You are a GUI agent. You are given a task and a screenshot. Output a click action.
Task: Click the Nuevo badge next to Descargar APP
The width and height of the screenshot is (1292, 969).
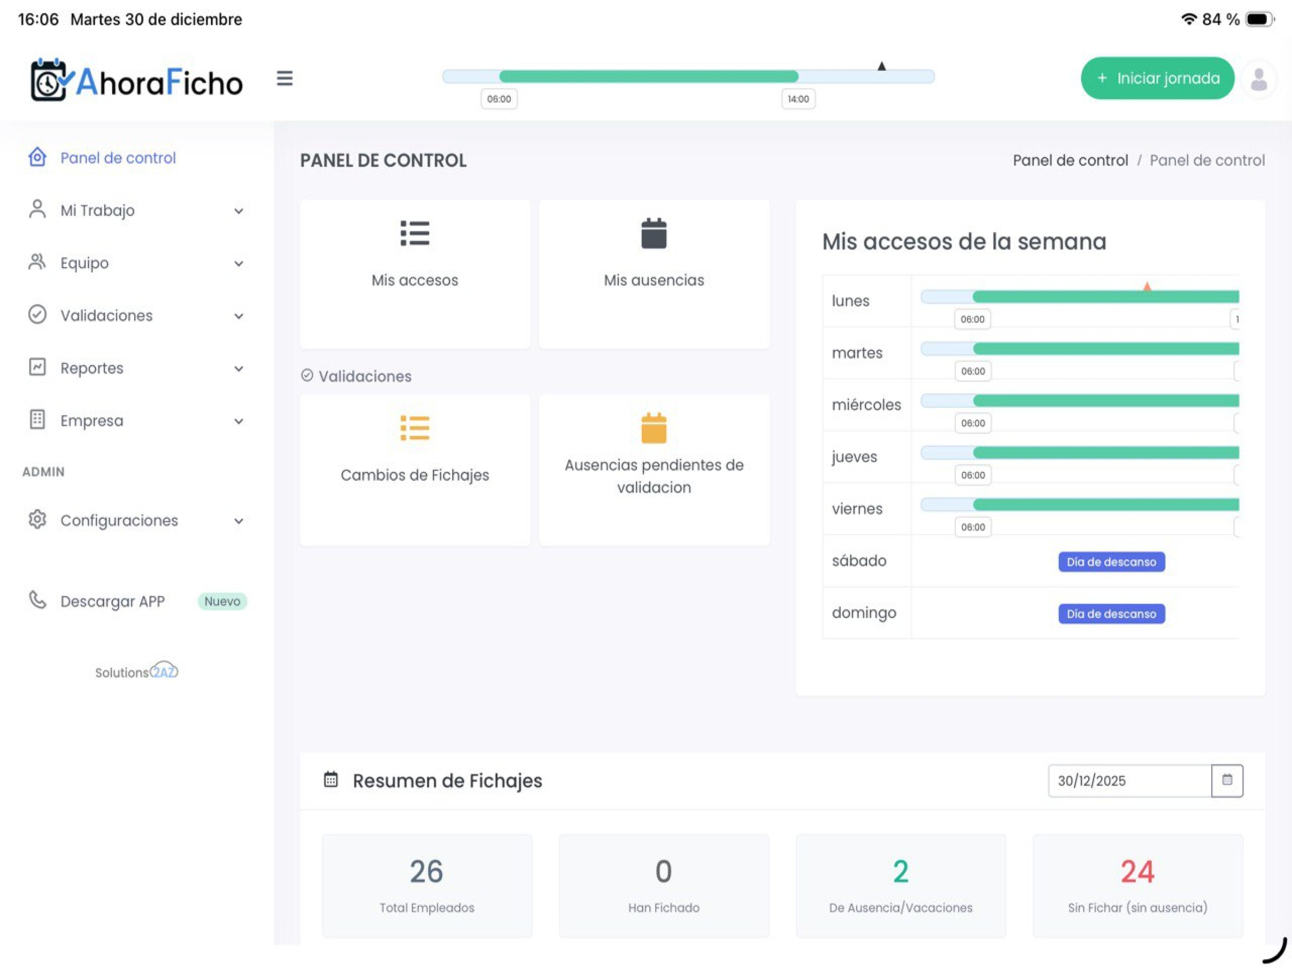(x=222, y=601)
